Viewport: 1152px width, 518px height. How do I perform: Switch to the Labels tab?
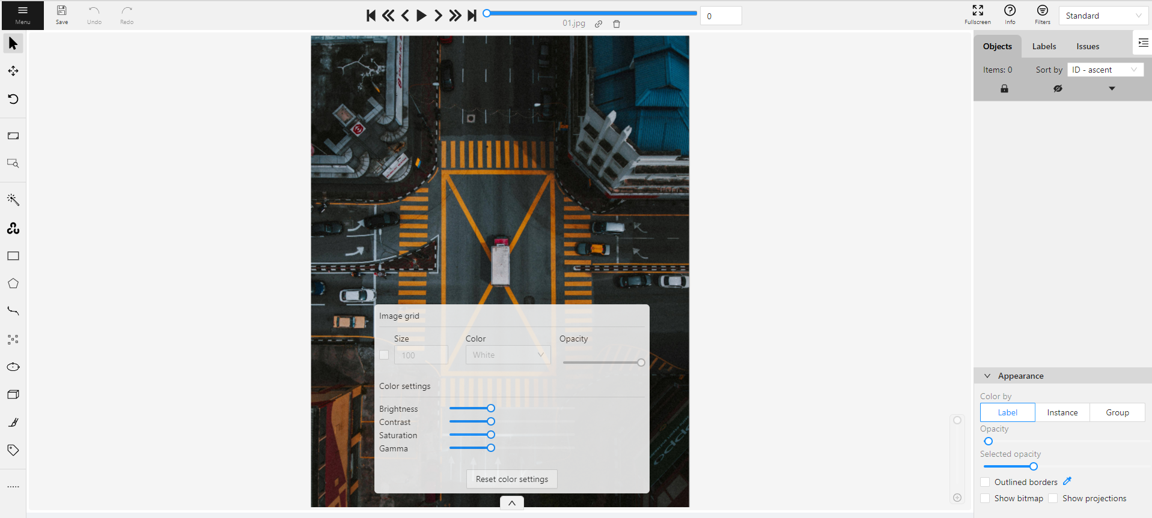click(1044, 46)
